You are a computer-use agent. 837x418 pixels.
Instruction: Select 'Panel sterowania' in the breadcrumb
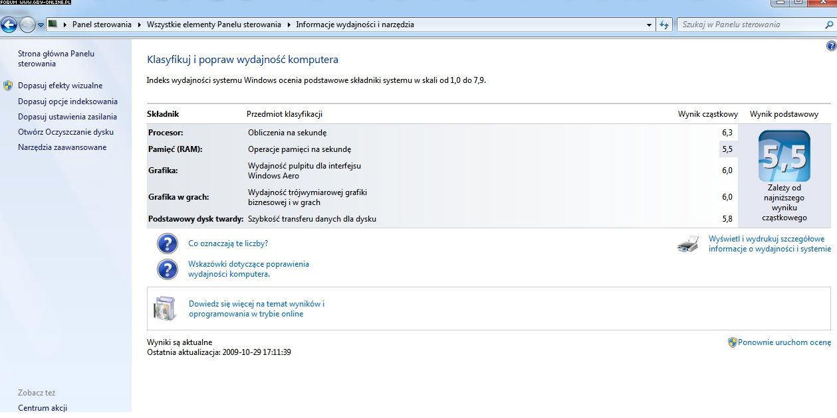[x=102, y=25]
